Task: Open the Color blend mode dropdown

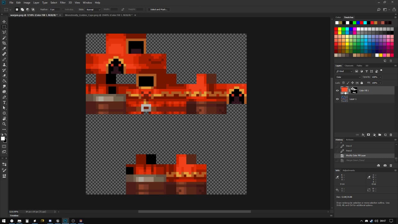Action: tap(348, 77)
